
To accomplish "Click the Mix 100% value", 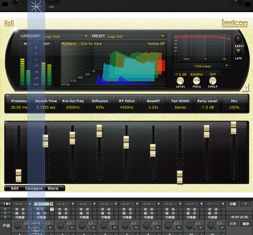I will coord(234,107).
